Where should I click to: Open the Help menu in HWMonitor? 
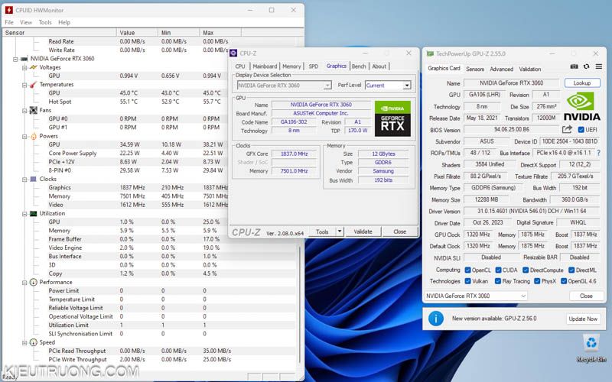tap(64, 22)
